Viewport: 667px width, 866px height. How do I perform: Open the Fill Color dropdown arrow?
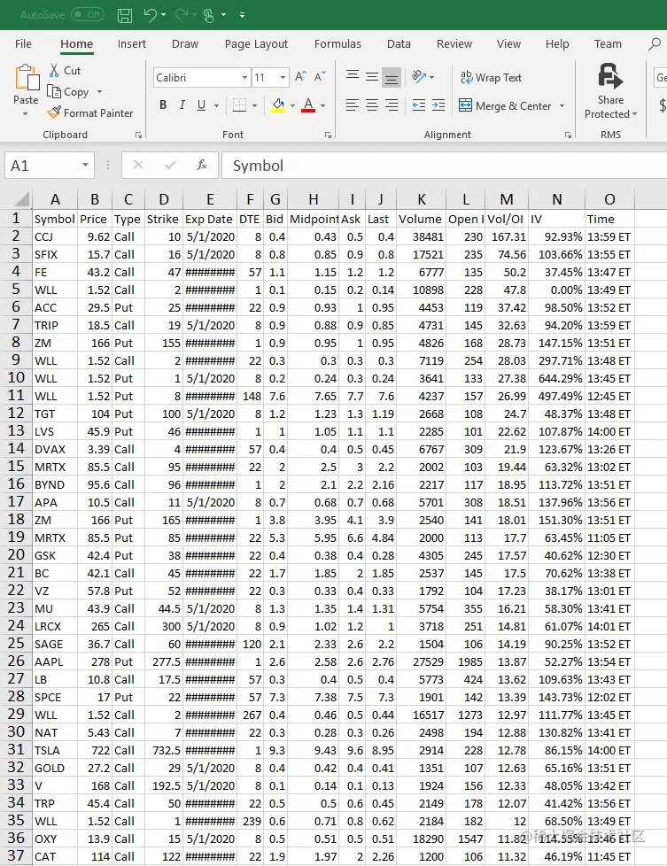pos(292,105)
